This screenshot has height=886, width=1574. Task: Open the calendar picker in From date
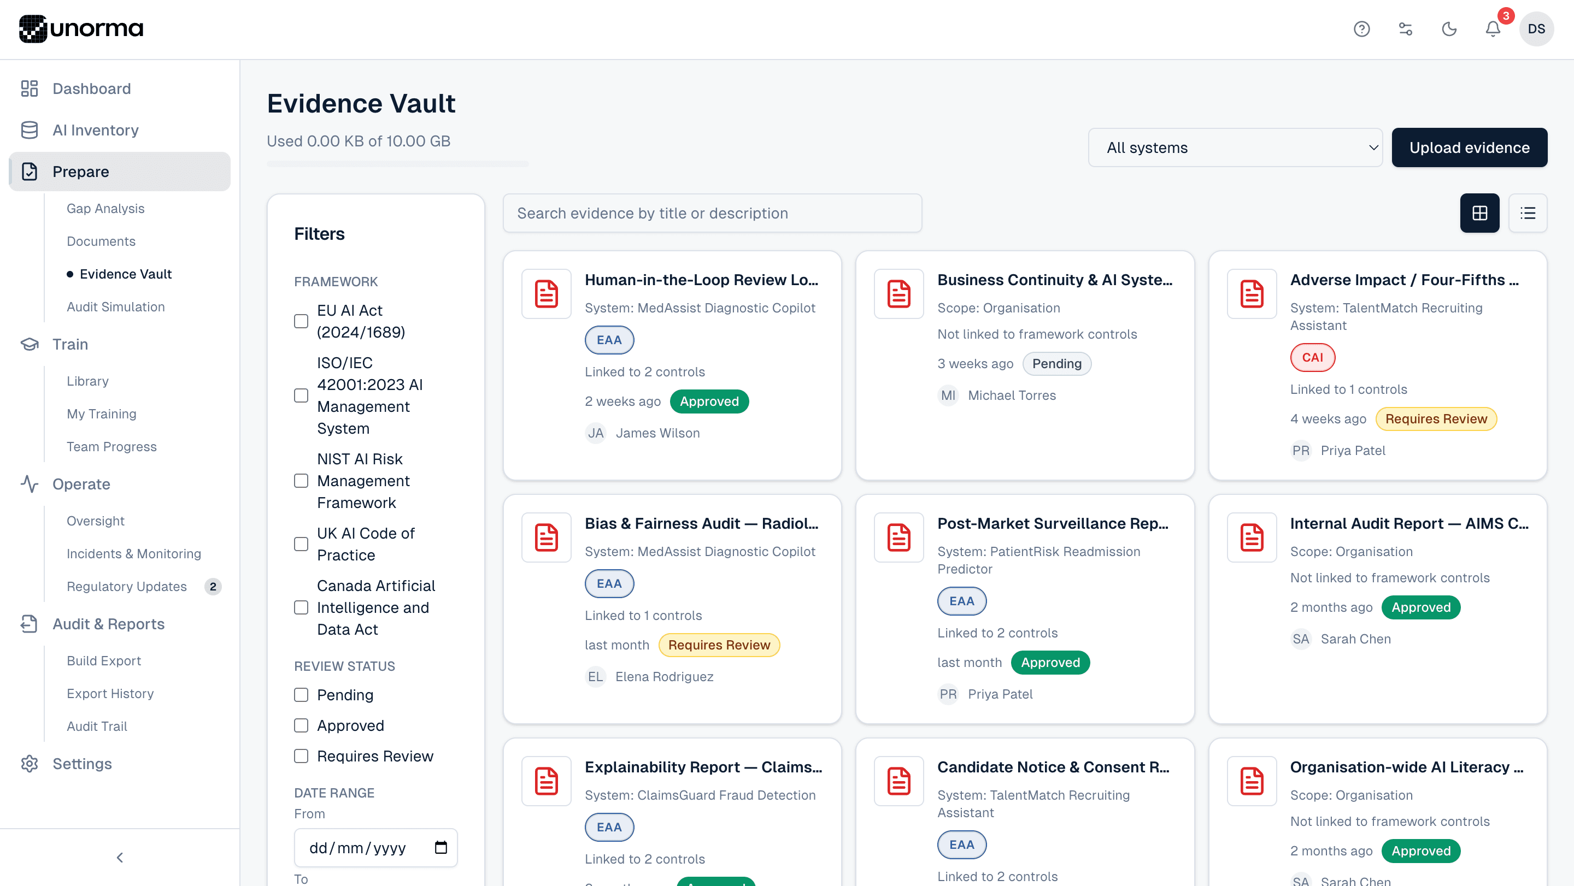[441, 848]
